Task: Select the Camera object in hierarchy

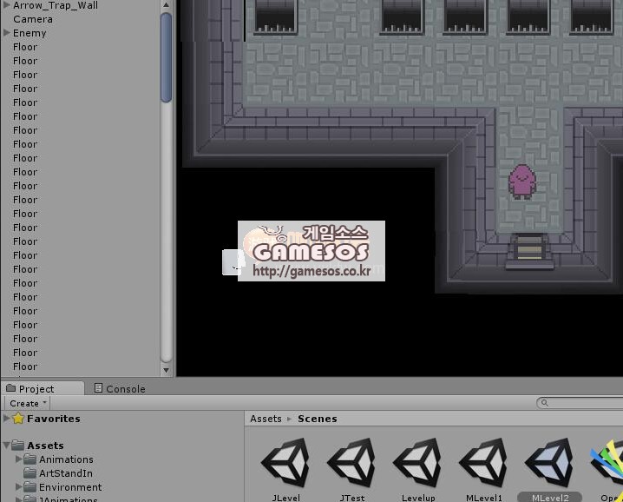Action: tap(33, 19)
